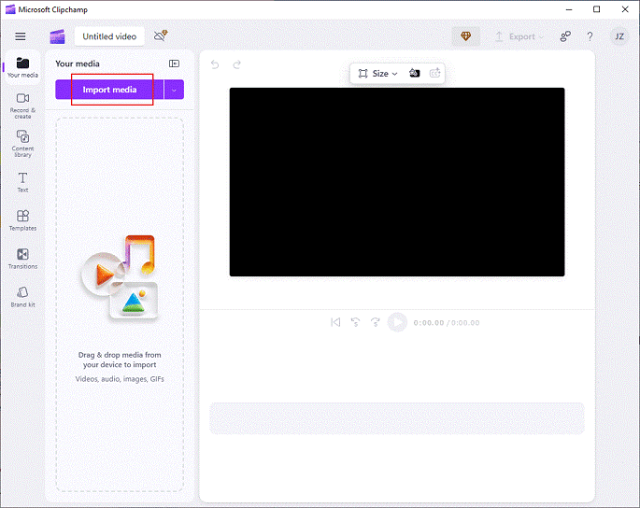Image resolution: width=640 pixels, height=508 pixels.
Task: Open the Size aspect ratio dropdown
Action: 377,74
